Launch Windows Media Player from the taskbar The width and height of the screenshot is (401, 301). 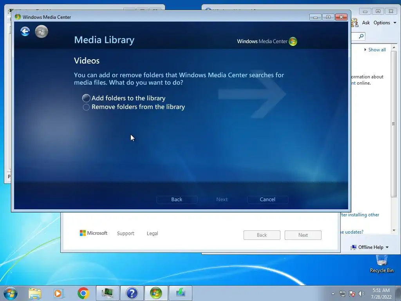(59, 294)
